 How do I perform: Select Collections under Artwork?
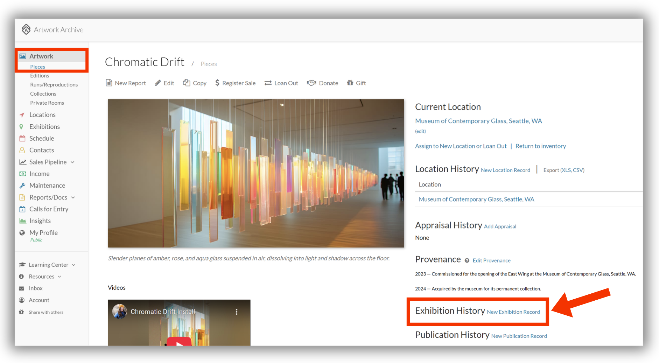coord(43,94)
